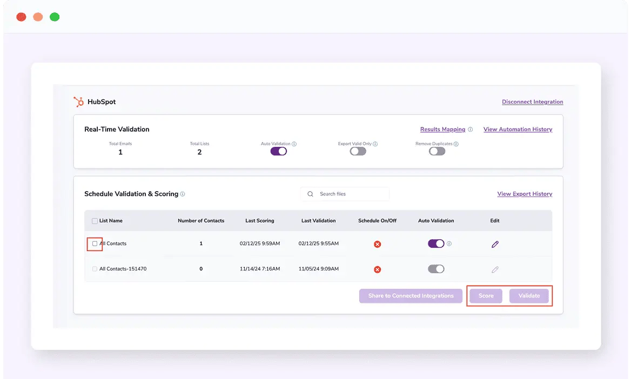
Task: Click the schedule status icon for All Contacts-151470
Action: pyautogui.click(x=377, y=269)
